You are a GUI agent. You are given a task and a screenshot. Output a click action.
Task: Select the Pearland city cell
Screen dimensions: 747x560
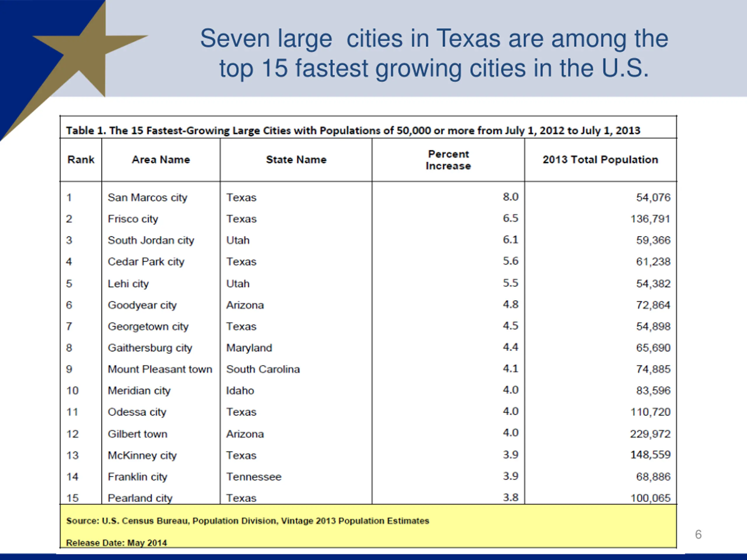tap(140, 498)
